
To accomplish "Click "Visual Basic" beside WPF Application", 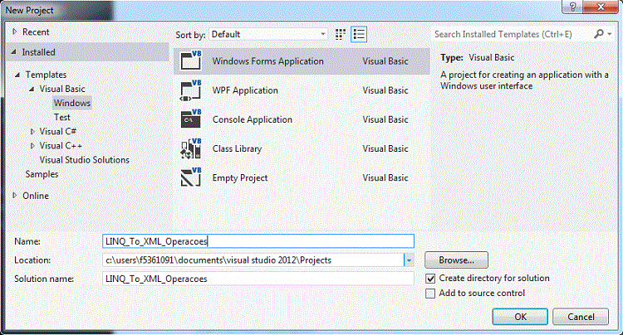I will (385, 90).
